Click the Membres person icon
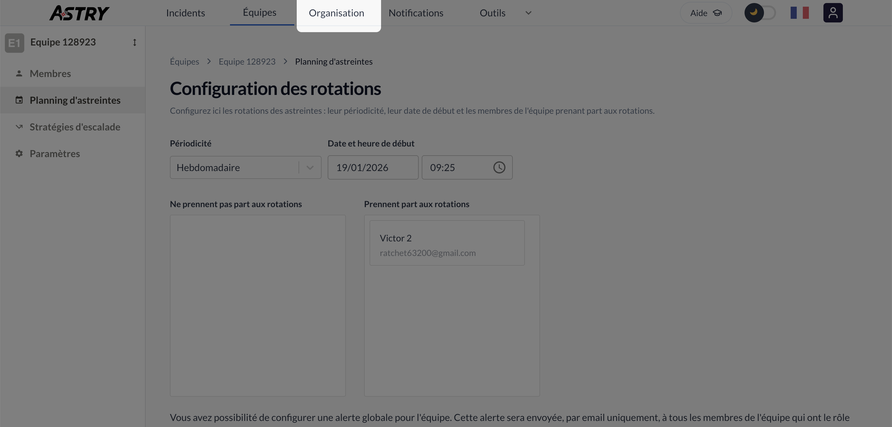The image size is (892, 427). coord(19,73)
